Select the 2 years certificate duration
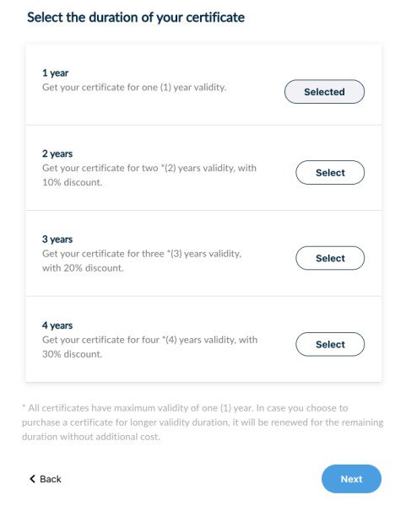Screen dimensions: 406x511 click(330, 172)
